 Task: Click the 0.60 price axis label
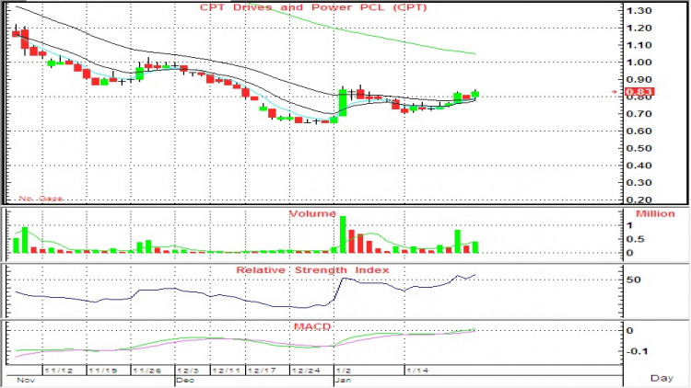pos(639,131)
